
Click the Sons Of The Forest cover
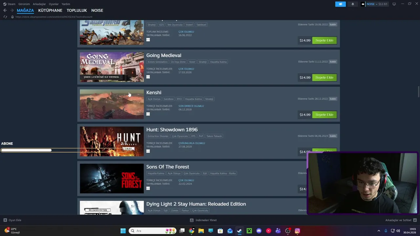pyautogui.click(x=112, y=178)
